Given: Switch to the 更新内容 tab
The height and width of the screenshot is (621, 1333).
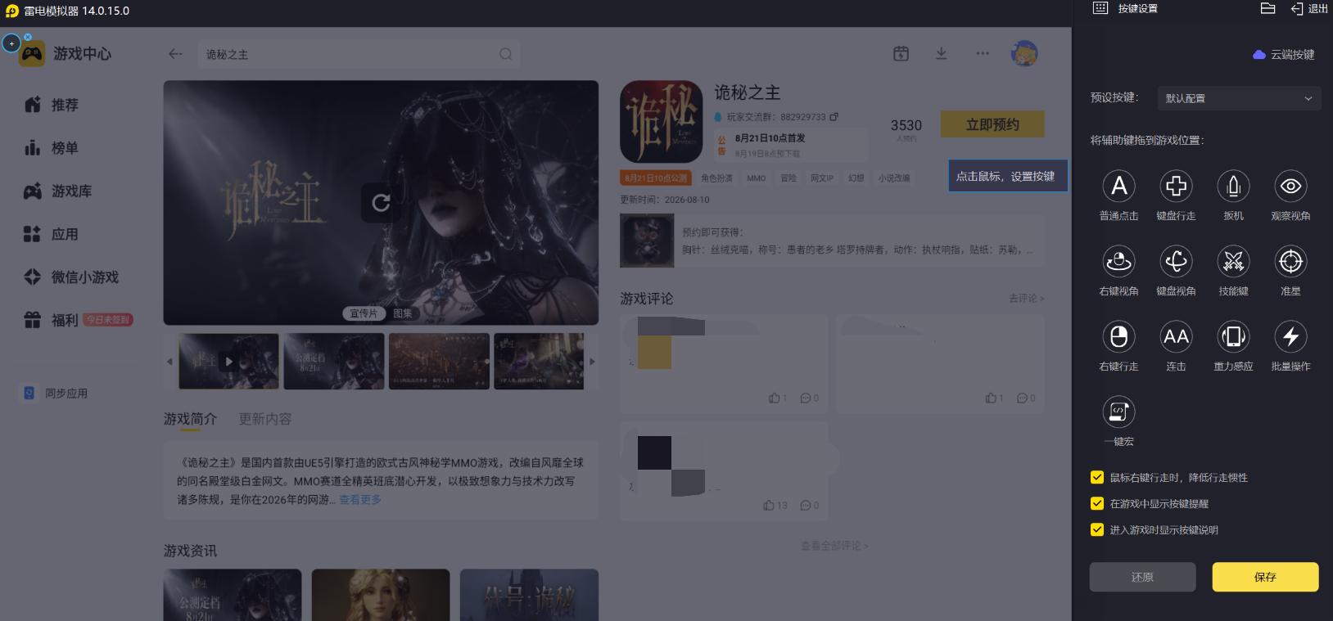Looking at the screenshot, I should click(x=265, y=419).
